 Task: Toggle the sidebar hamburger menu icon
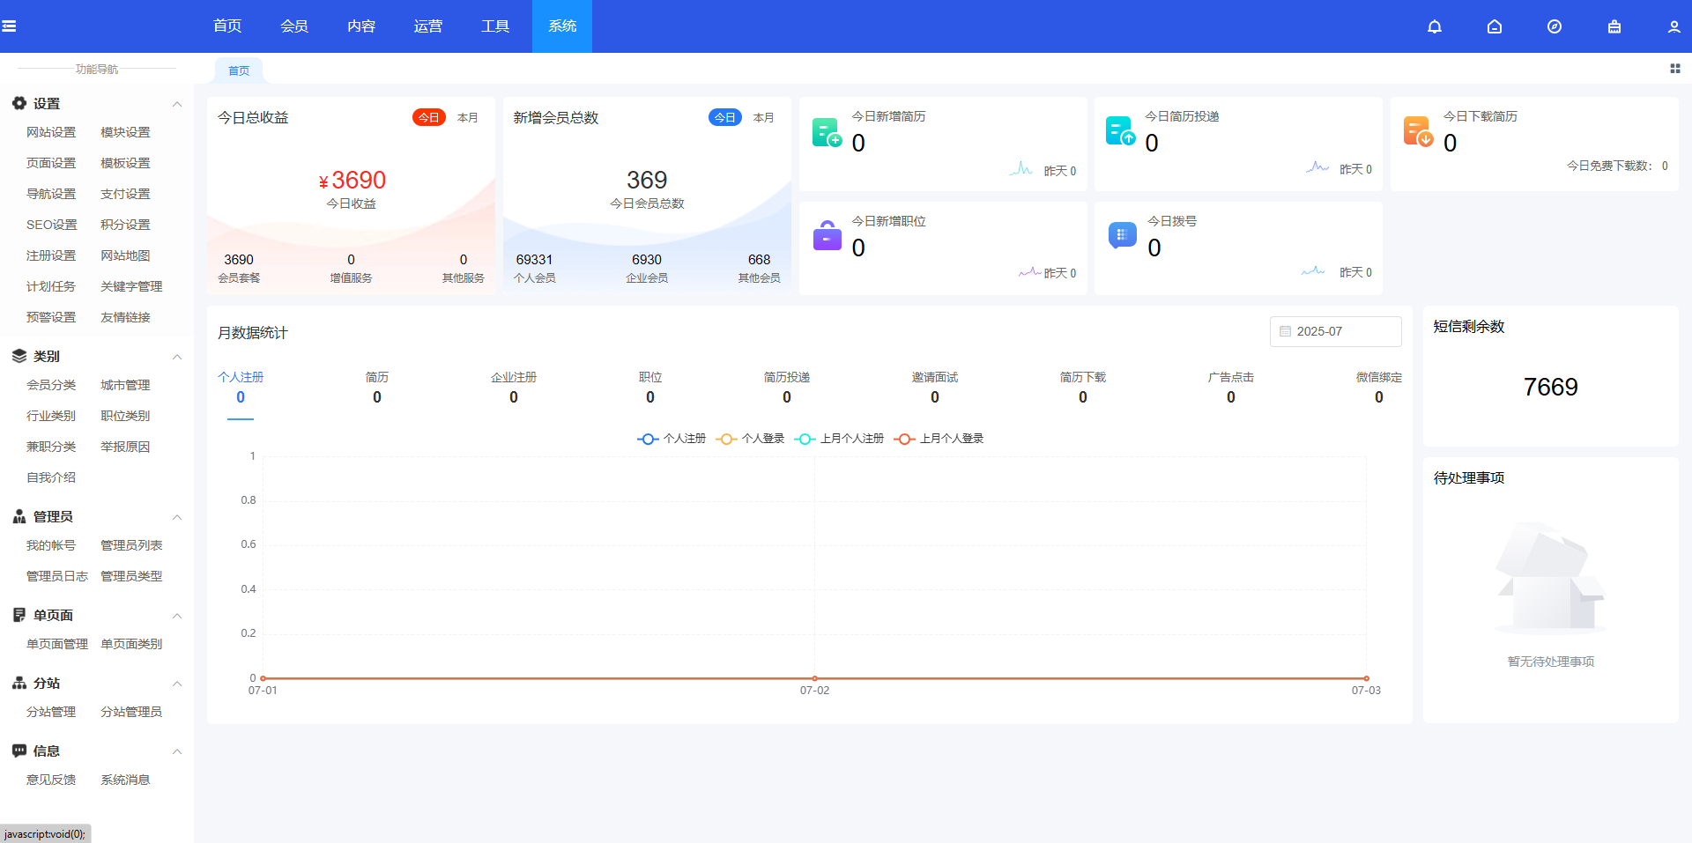tap(9, 26)
